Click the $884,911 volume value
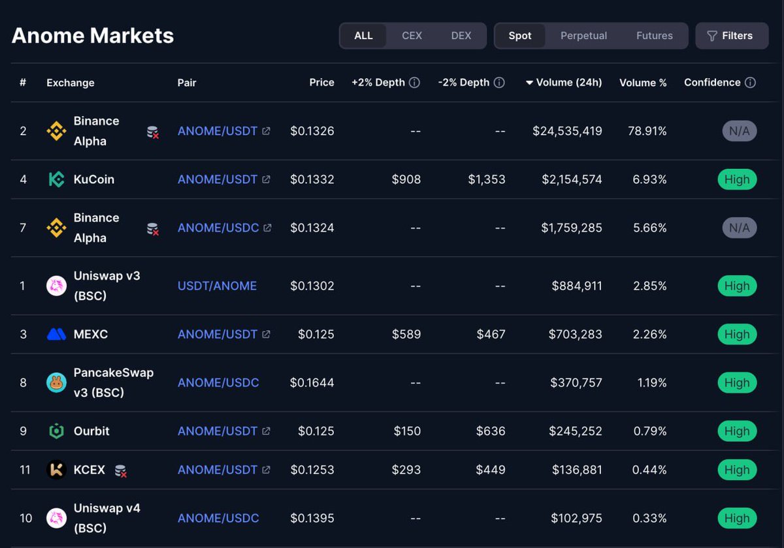This screenshot has width=784, height=548. tap(577, 286)
